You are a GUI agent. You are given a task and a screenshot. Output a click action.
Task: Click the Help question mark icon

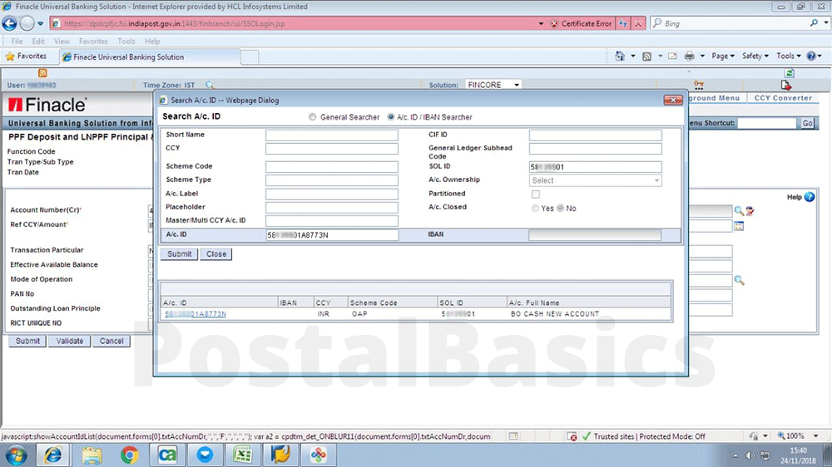pyautogui.click(x=810, y=197)
